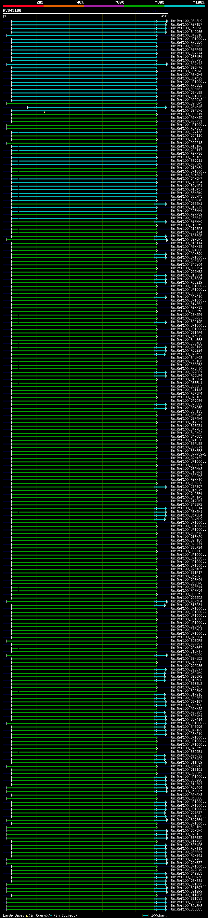Click the orange ~40% legend segment
The width and height of the screenshot is (208, 918).
[64, 6]
